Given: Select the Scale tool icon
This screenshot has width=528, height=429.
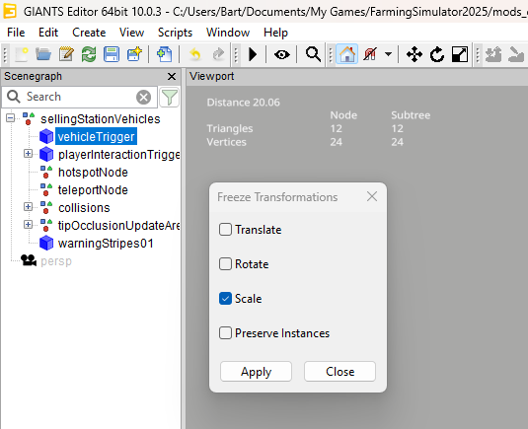Looking at the screenshot, I should pyautogui.click(x=460, y=54).
